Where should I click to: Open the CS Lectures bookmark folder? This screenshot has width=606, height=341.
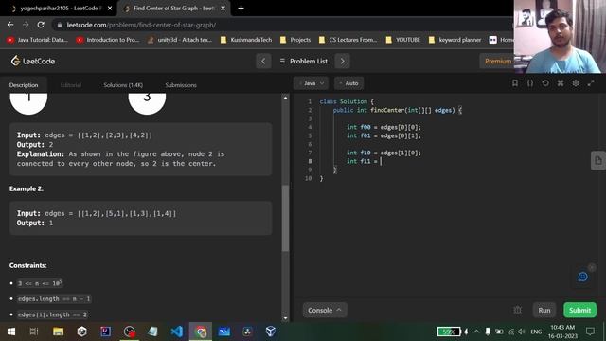pos(348,40)
